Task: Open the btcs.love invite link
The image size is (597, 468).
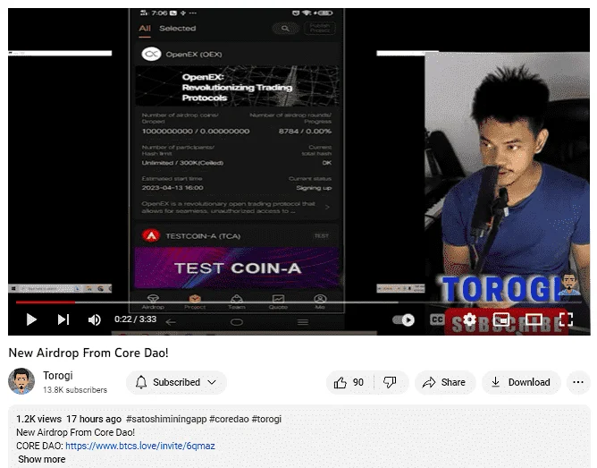Action: tap(140, 446)
